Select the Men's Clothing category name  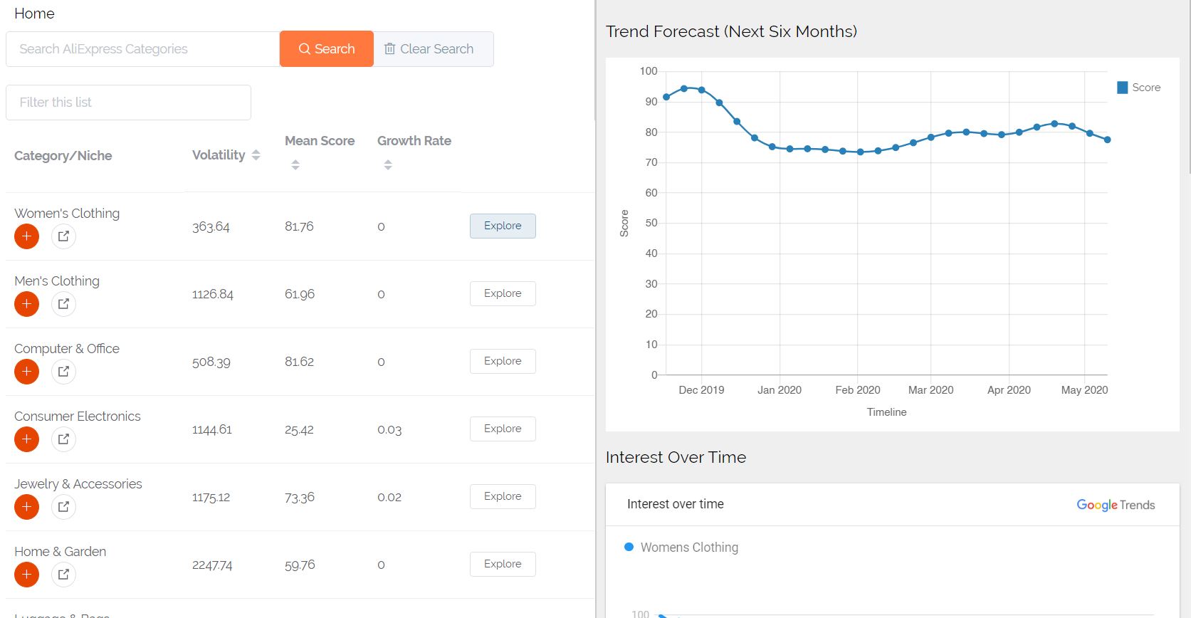point(57,281)
